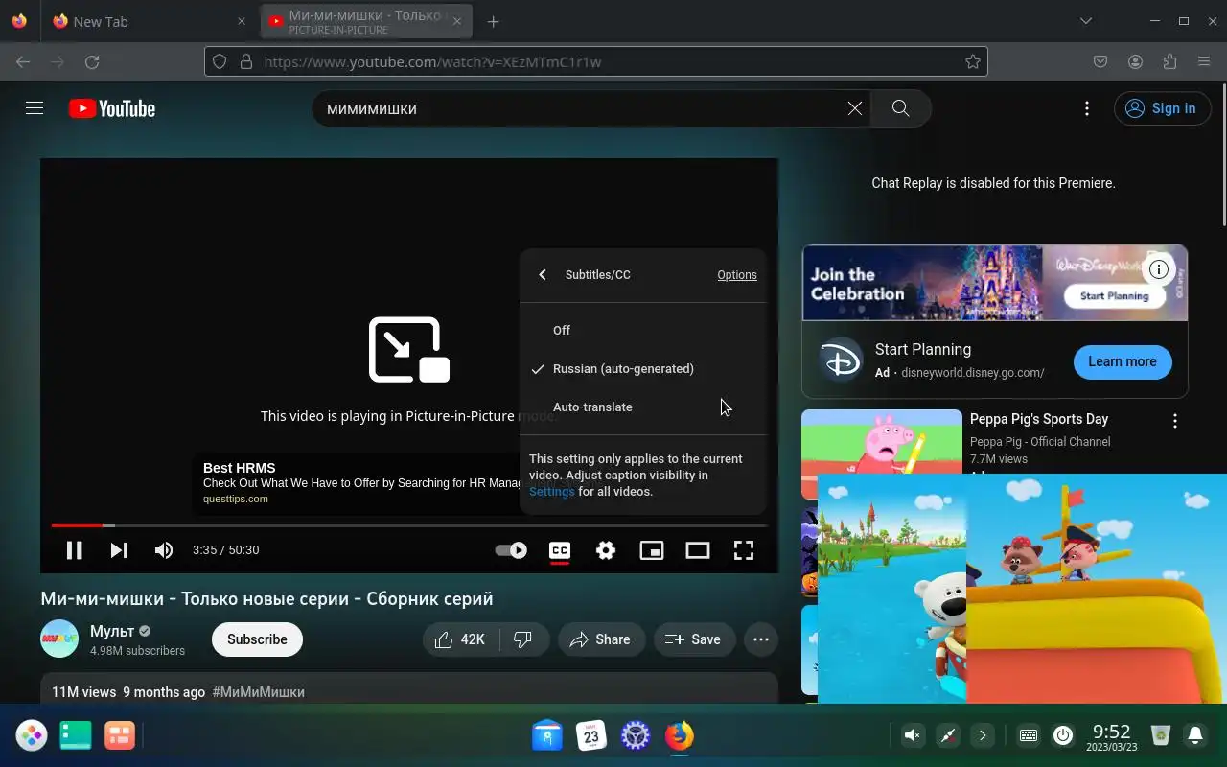Toggle closed captions CC button
Viewport: 1227px width, 767px height.
point(560,550)
